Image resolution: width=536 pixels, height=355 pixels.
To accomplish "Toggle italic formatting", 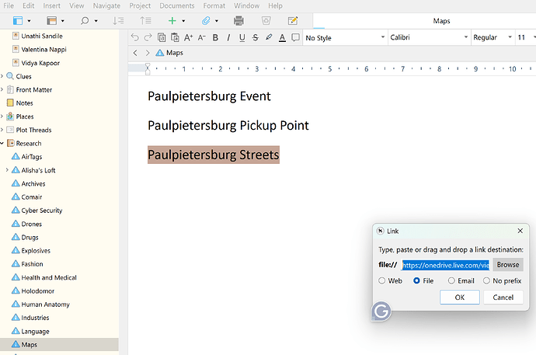I will click(228, 37).
